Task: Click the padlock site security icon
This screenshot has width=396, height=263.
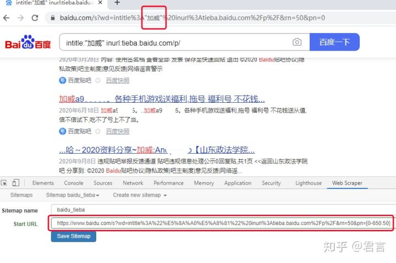Action: coord(53,18)
